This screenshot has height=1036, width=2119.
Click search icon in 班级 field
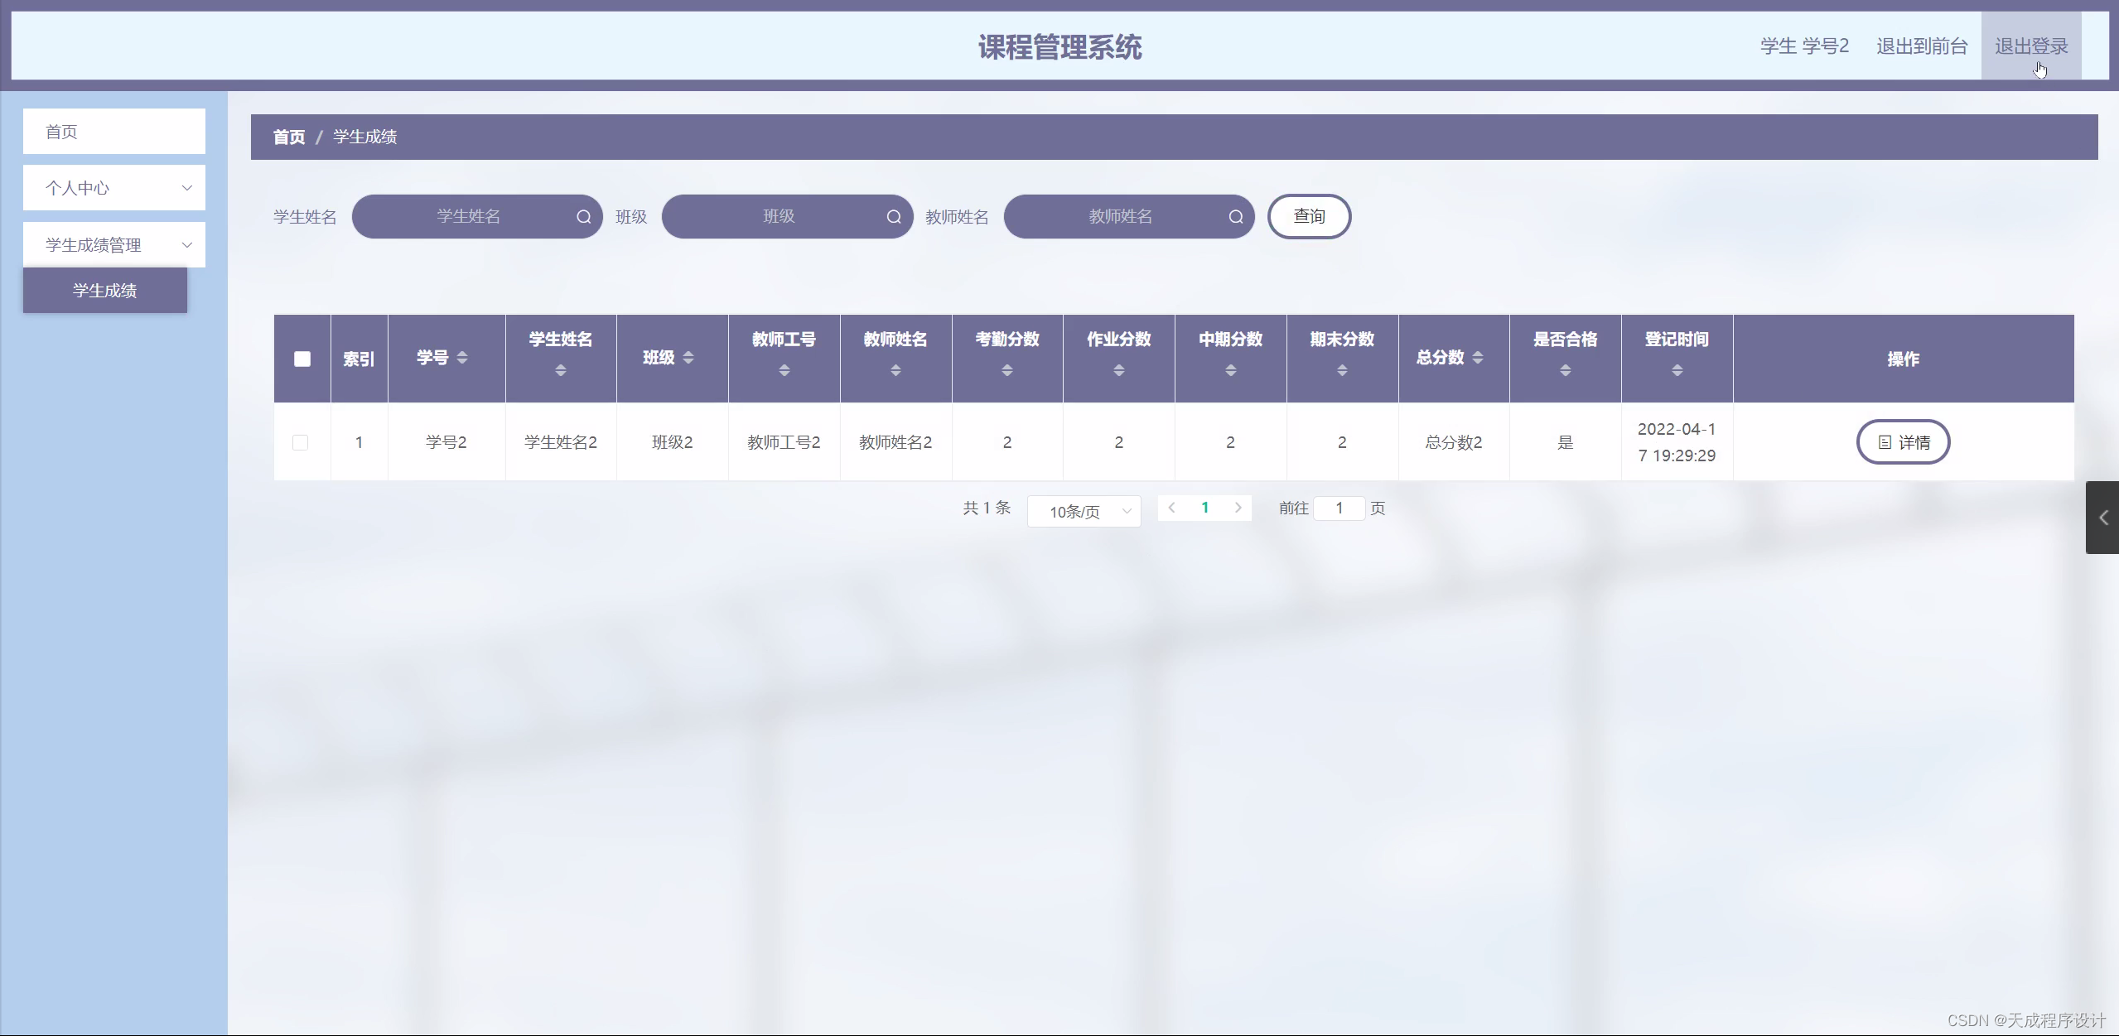pyautogui.click(x=893, y=217)
